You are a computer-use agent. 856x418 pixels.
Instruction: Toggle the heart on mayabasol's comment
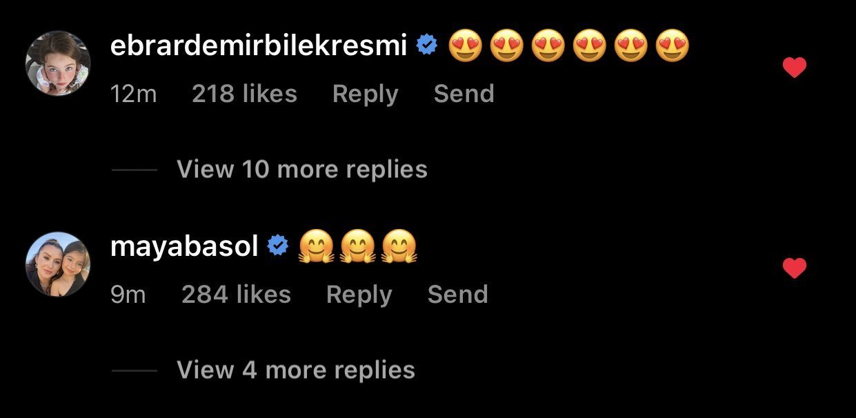(x=795, y=268)
